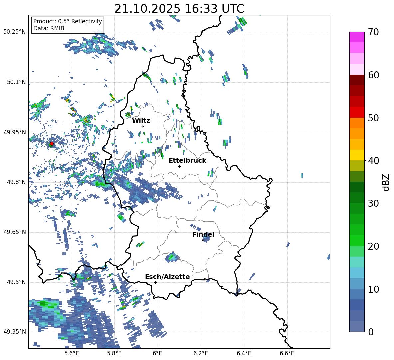Viewport: 394px width, 360px height.
Task: Pick the bright magenta colorbar segment at top
Action: point(357,37)
